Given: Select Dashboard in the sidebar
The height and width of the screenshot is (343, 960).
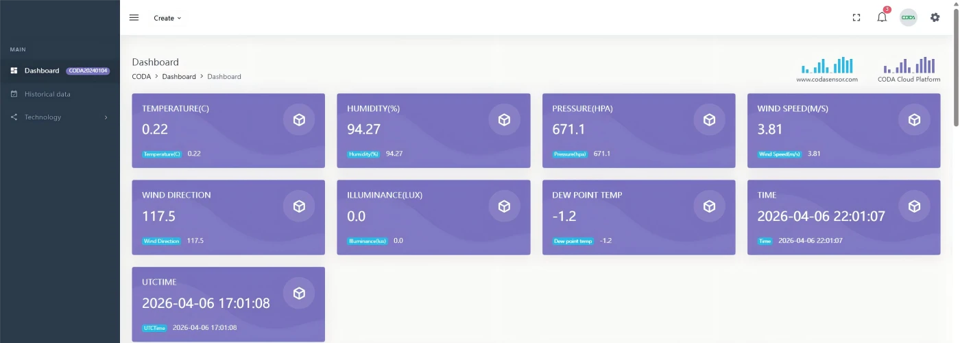Looking at the screenshot, I should pyautogui.click(x=41, y=71).
